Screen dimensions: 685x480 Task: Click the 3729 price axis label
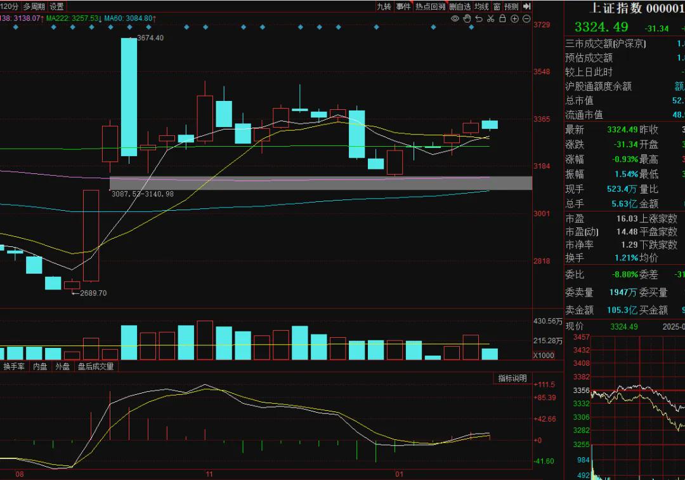tap(542, 25)
